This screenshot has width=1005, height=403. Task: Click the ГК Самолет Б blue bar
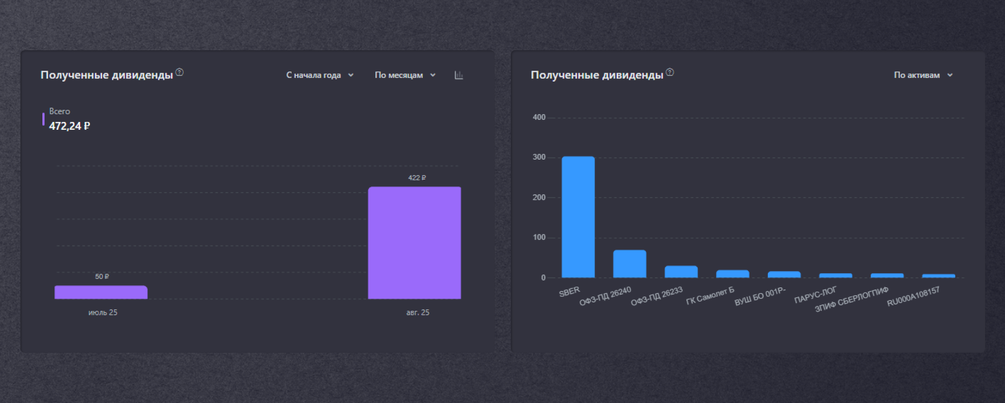point(732,274)
